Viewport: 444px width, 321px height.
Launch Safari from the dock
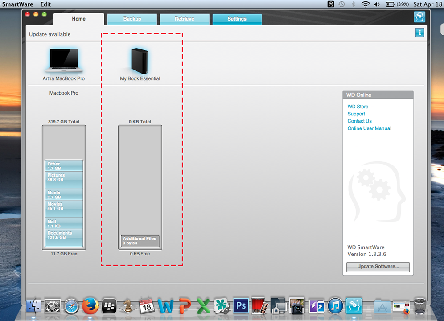[71, 306]
